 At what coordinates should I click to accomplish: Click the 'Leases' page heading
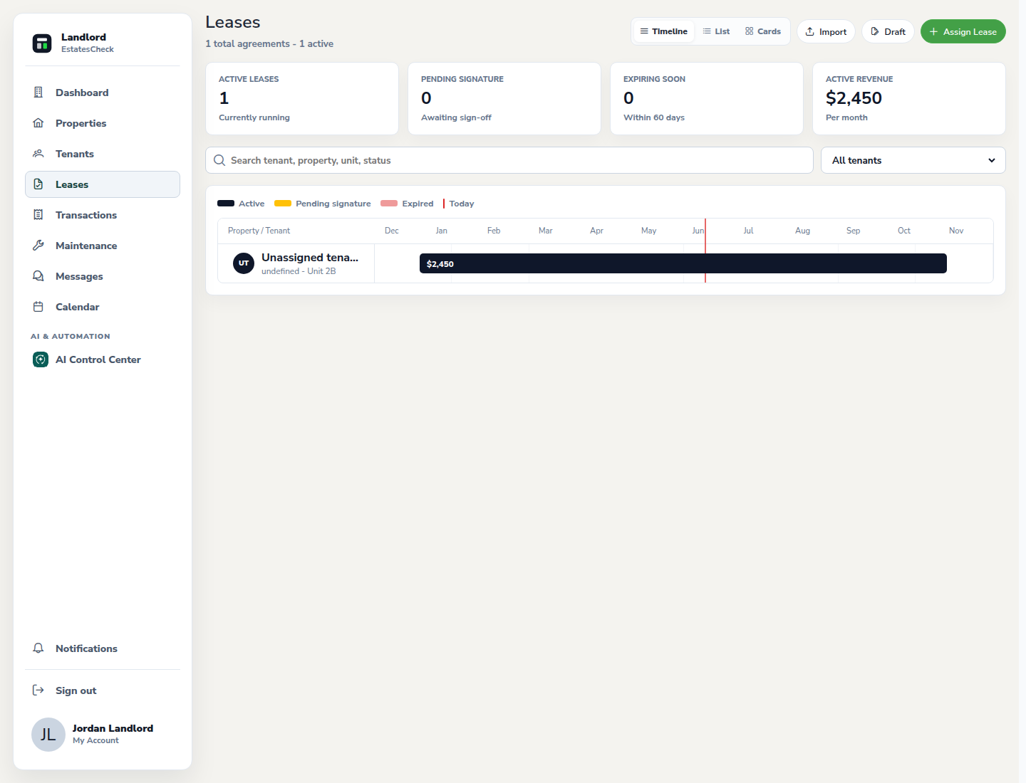pyautogui.click(x=233, y=22)
